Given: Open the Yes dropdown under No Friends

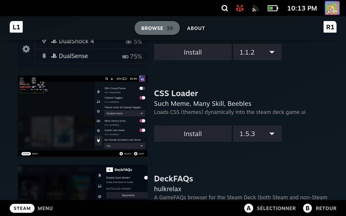Looking at the screenshot, I should click(125, 146).
